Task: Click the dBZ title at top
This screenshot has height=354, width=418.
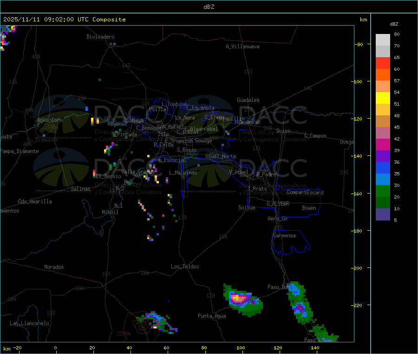Action: point(209,7)
